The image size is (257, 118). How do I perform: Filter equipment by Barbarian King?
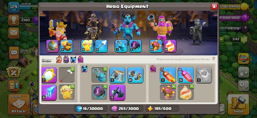pos(59,59)
